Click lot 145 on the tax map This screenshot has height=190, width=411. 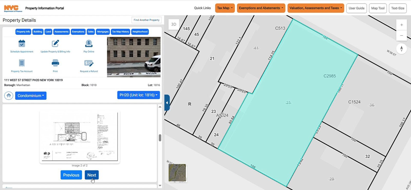coord(186,29)
